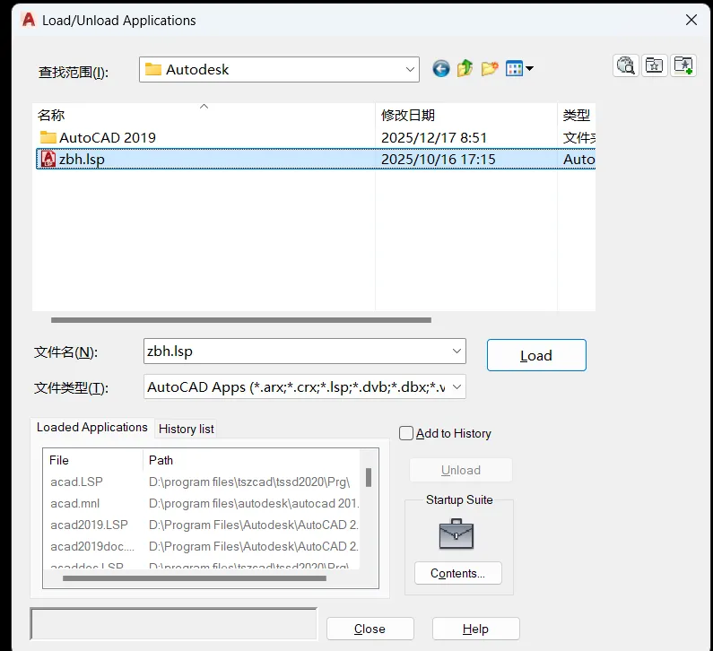Viewport: 713px width, 651px height.
Task: Click the loaded applications horizontal scrollbar
Action: 194,578
